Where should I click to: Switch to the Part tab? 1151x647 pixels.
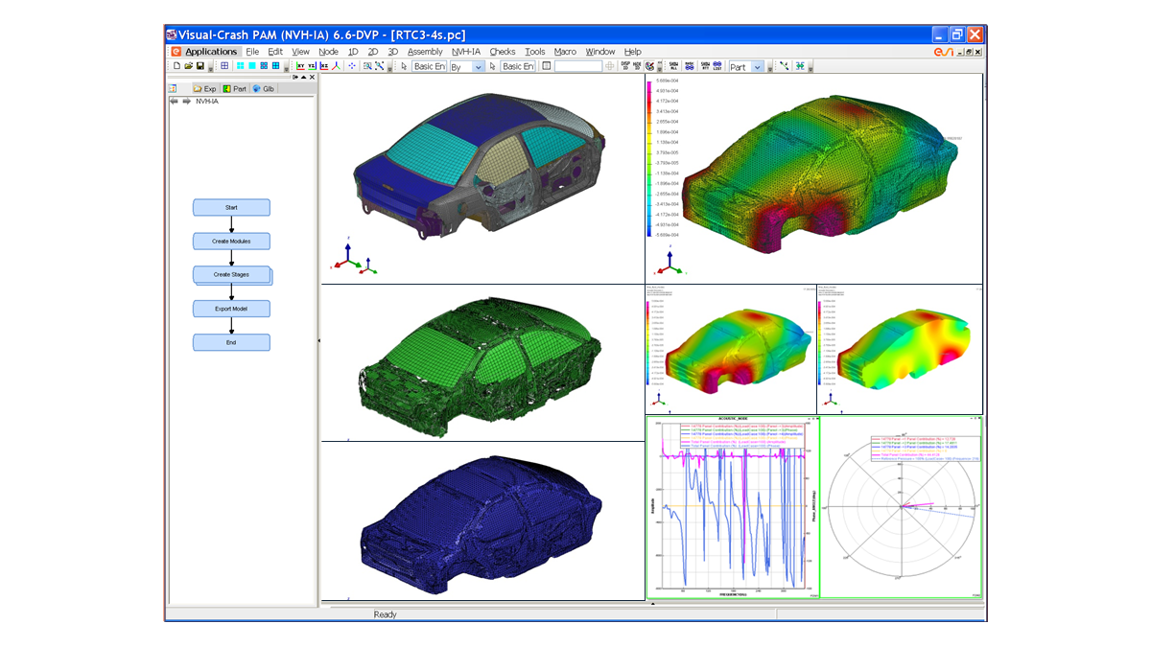point(235,89)
